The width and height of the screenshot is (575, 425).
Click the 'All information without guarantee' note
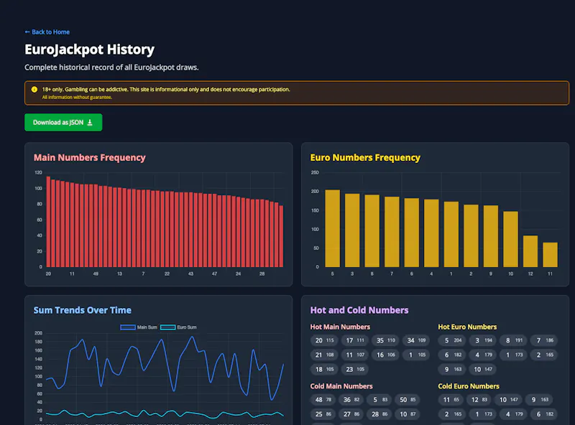tap(77, 97)
